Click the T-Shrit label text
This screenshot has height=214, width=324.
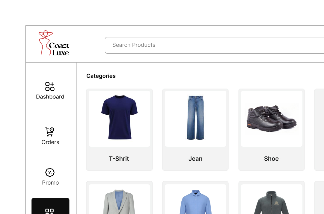(x=119, y=159)
